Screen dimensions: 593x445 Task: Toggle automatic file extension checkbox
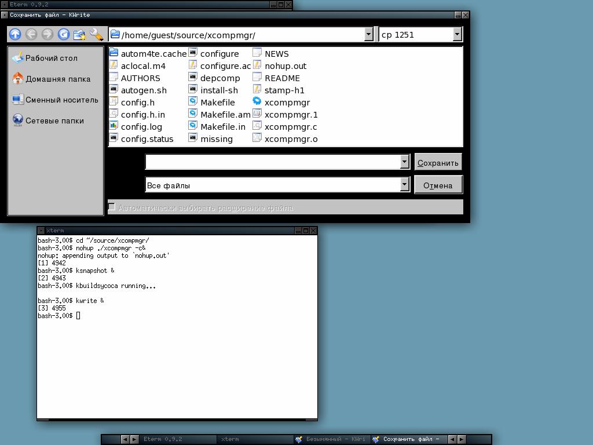(112, 207)
